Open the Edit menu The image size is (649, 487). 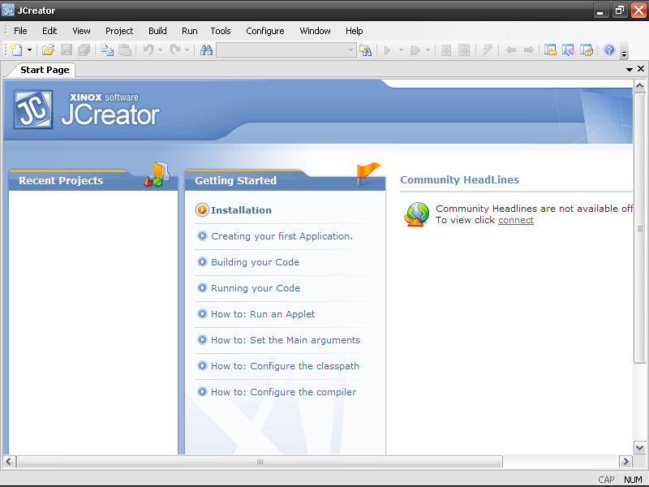coord(49,31)
